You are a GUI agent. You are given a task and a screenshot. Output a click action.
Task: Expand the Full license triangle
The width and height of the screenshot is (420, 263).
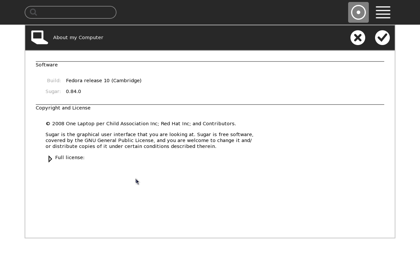pyautogui.click(x=50, y=159)
